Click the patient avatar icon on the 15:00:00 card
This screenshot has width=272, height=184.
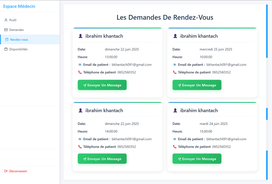[x=175, y=111]
